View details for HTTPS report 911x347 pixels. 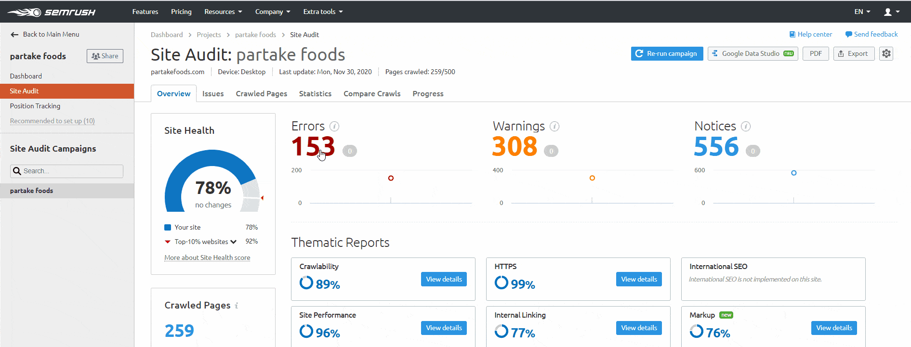point(639,279)
